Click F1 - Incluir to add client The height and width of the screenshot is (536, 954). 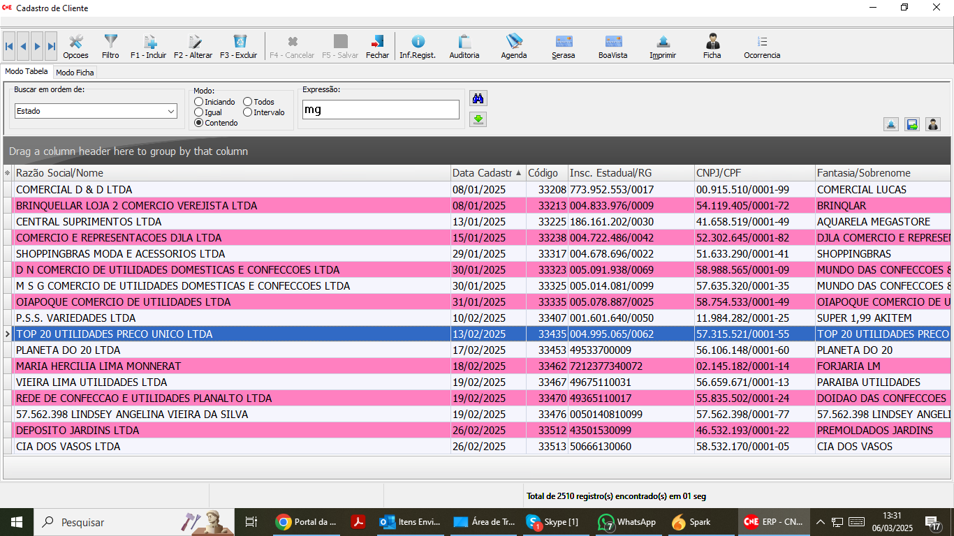point(148,46)
